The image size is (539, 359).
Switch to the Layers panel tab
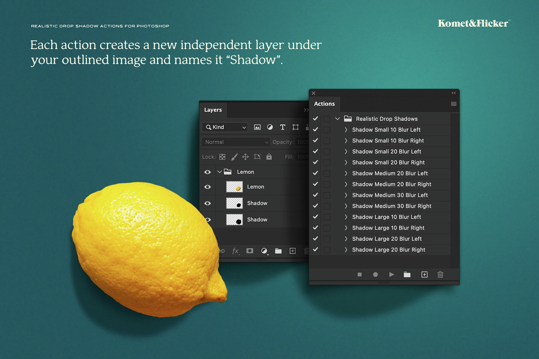click(x=213, y=110)
